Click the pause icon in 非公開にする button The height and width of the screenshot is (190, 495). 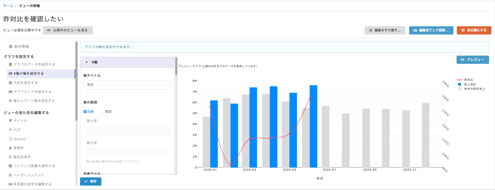(463, 30)
